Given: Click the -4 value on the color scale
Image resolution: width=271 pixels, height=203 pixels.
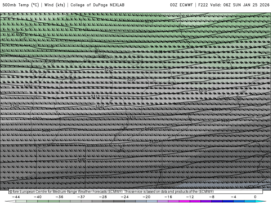Looking at the screenshot, I should pyautogui.click(x=233, y=197).
